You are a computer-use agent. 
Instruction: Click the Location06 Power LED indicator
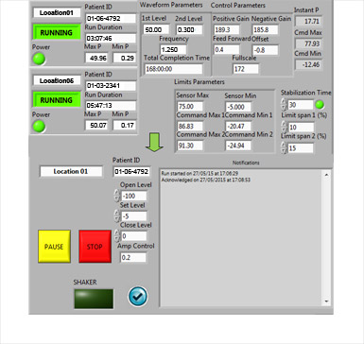(39, 127)
